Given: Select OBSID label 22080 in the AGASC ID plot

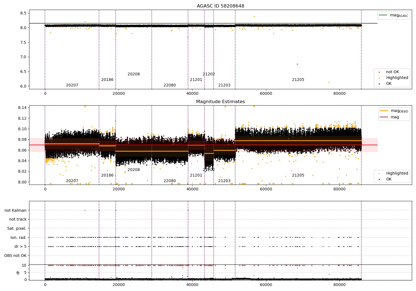Looking at the screenshot, I should click(x=170, y=85).
